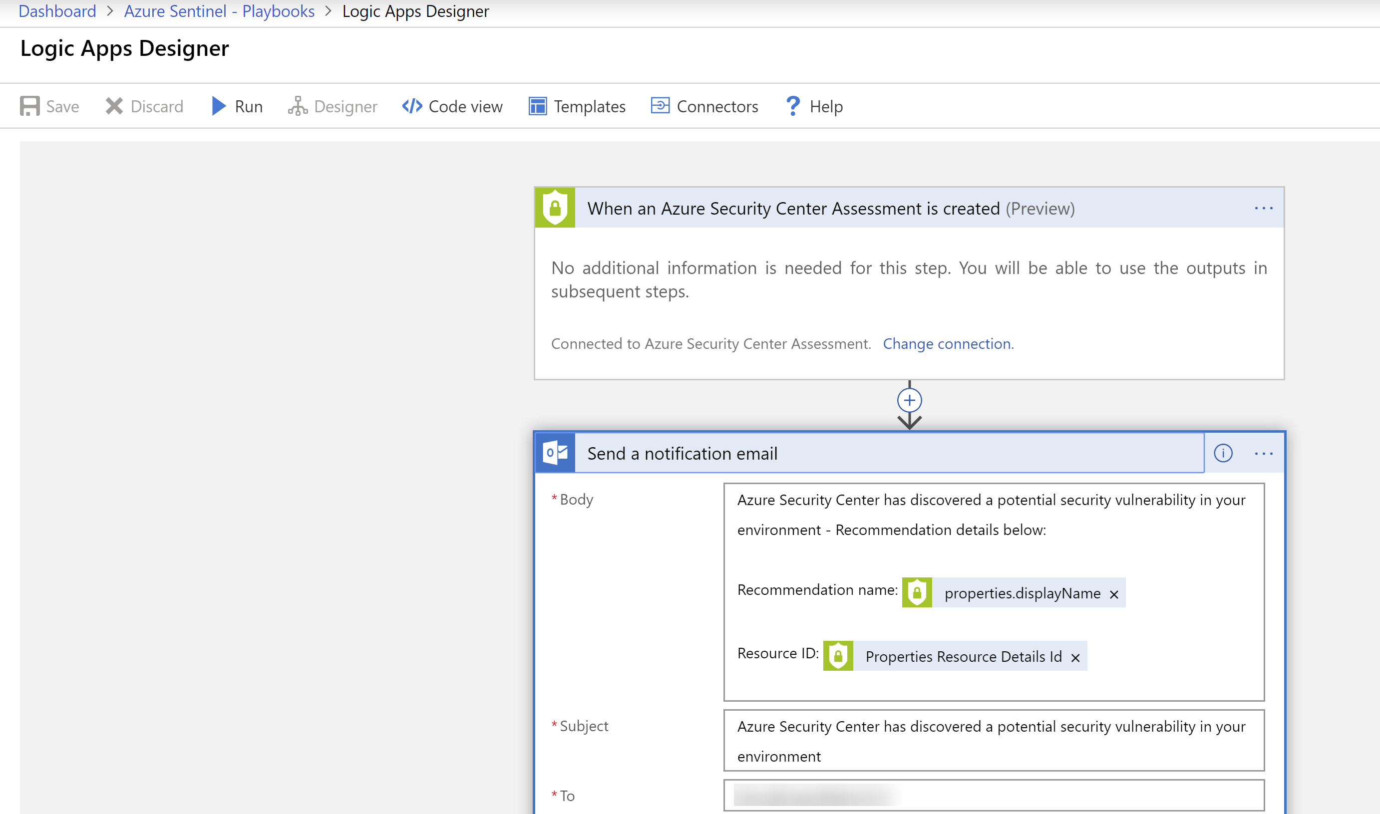Open ellipsis menu on notification email step

pos(1263,454)
